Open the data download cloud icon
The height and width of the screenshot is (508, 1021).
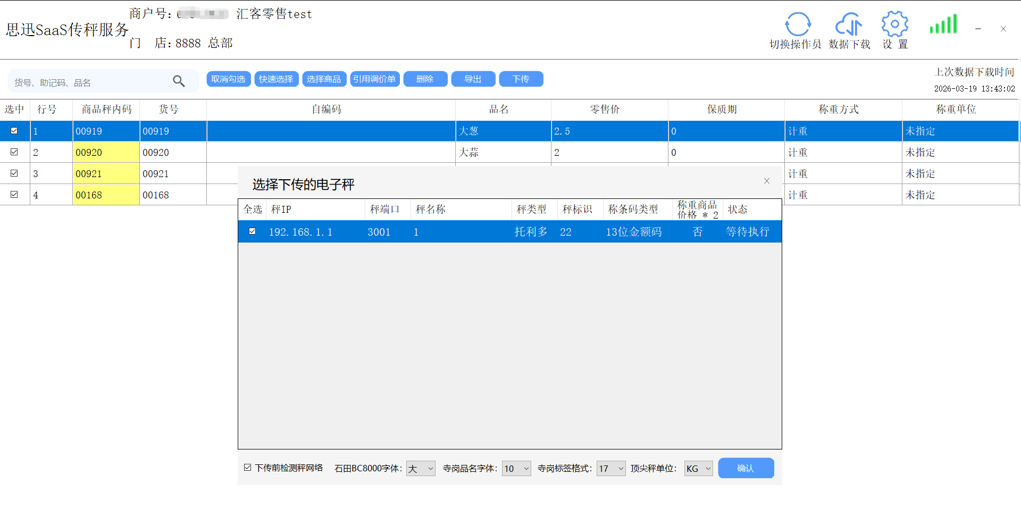click(x=849, y=25)
